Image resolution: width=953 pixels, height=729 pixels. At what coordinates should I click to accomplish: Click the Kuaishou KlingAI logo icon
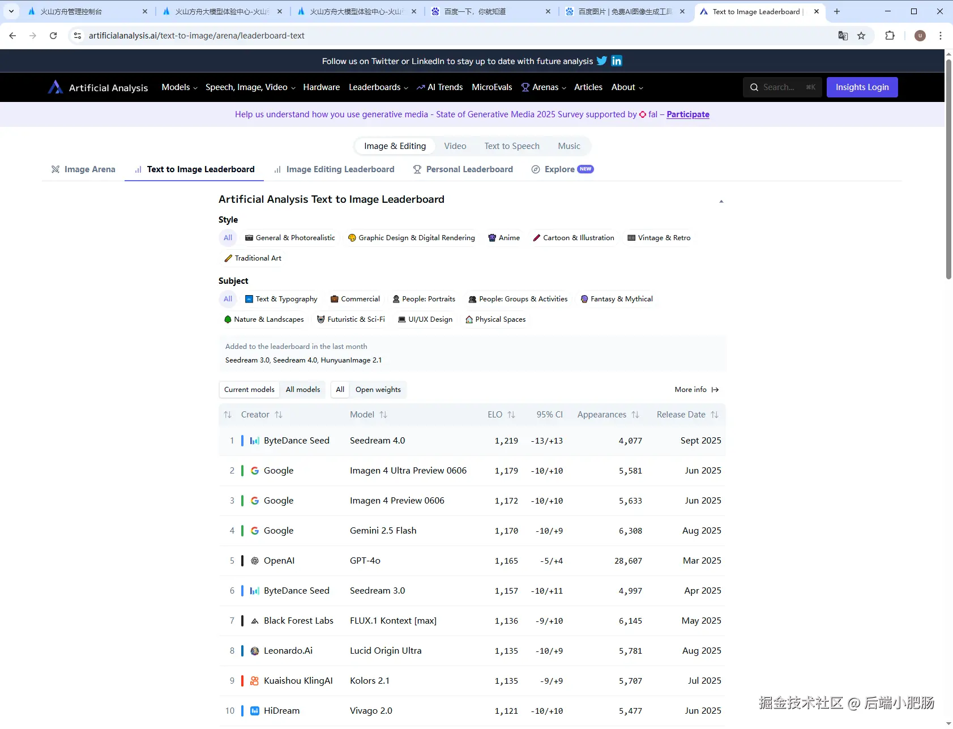tap(255, 681)
